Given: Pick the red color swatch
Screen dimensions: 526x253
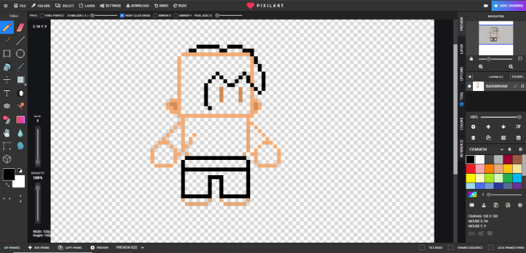Looking at the screenshot, I should pyautogui.click(x=470, y=169).
